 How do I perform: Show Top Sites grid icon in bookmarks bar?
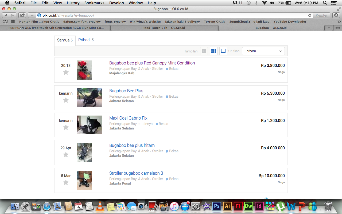pos(13,22)
